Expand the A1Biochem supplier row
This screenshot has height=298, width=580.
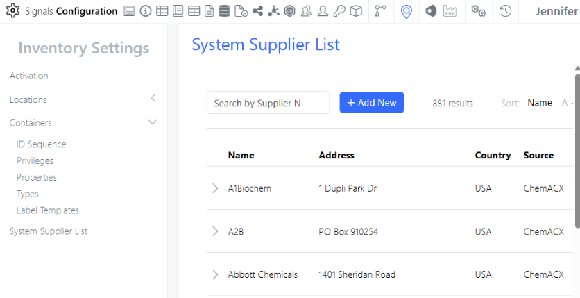pos(215,188)
